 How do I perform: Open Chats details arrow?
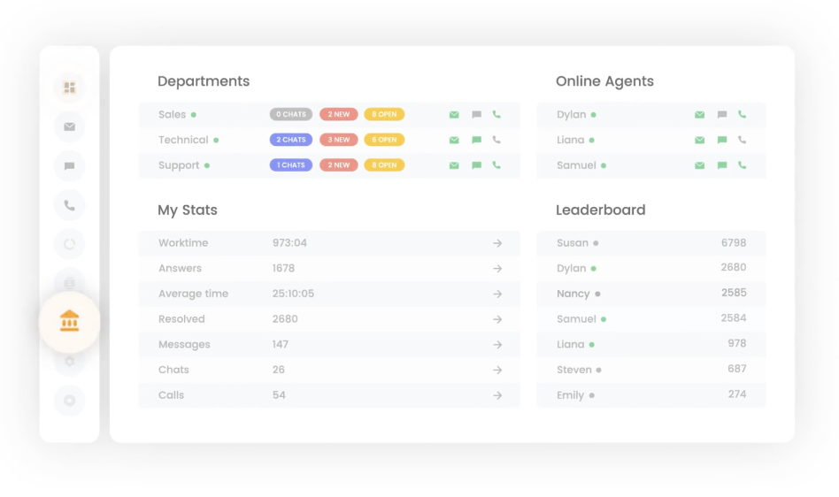(497, 370)
